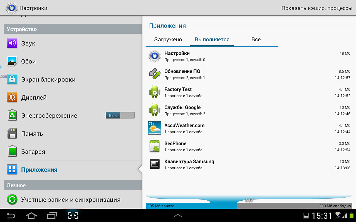Screen dimensions: 356x222
Task: Expand the bottom panel with the up chevron
Action: (178, 215)
